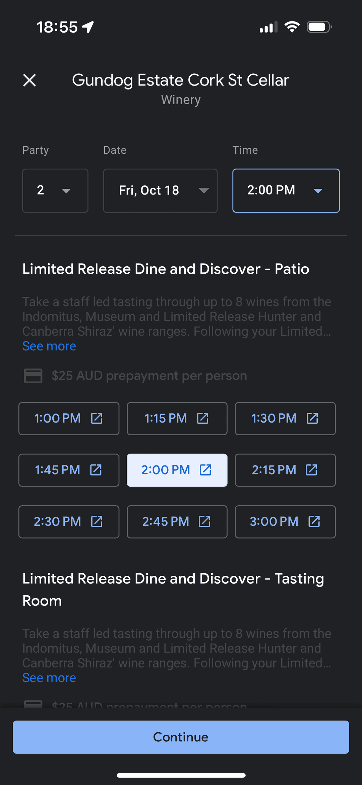Select the 2:45 PM time slot

point(166,521)
